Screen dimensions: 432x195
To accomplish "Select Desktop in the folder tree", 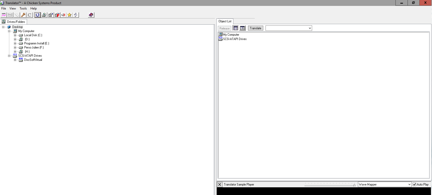I will tap(17, 27).
